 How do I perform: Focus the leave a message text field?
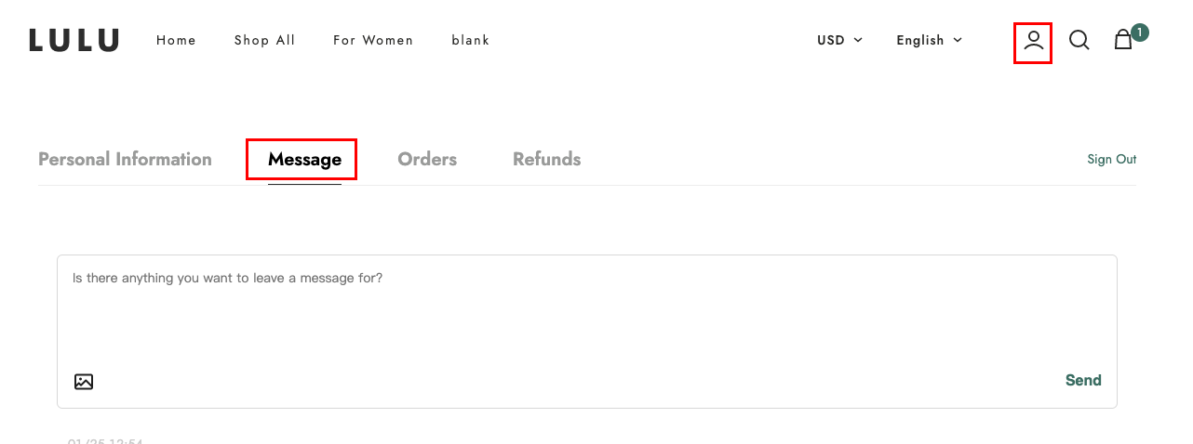586,309
